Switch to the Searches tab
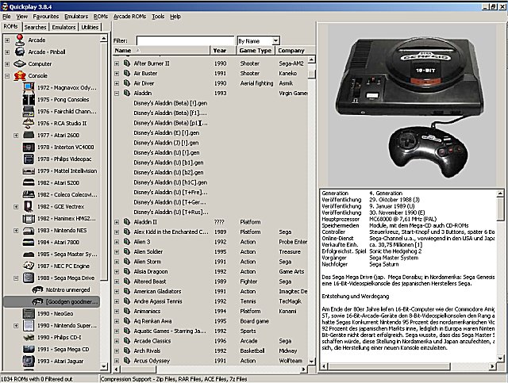Image resolution: width=508 pixels, height=383 pixels. 35,27
